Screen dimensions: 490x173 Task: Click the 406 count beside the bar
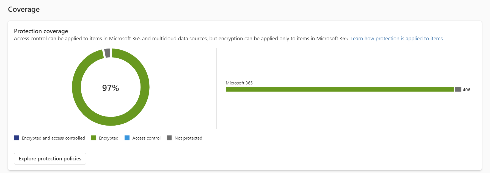466,90
